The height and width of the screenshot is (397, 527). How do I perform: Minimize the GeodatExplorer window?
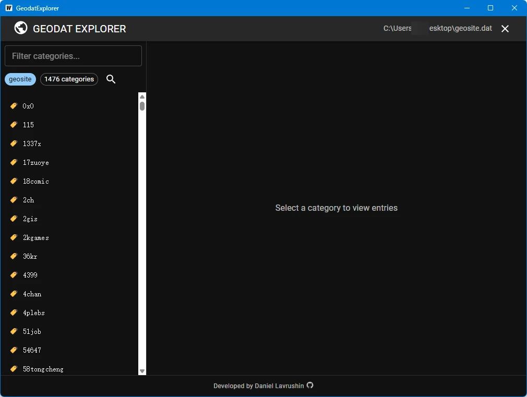point(467,8)
